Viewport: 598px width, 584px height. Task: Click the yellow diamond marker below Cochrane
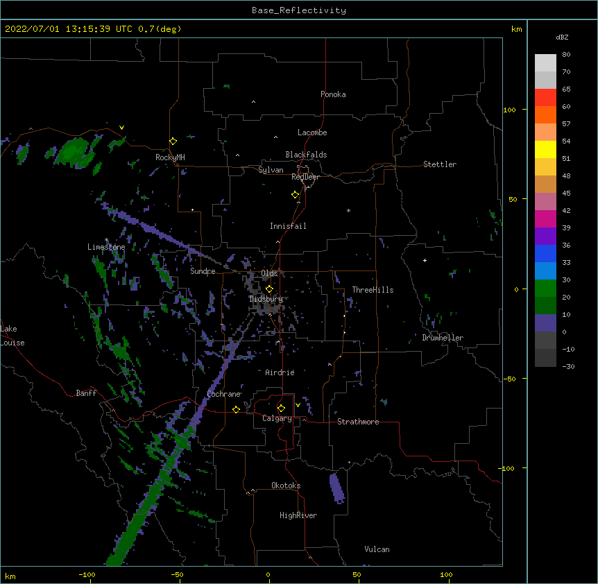pos(236,409)
